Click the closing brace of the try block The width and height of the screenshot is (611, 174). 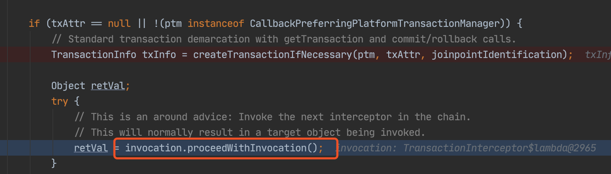coord(54,163)
